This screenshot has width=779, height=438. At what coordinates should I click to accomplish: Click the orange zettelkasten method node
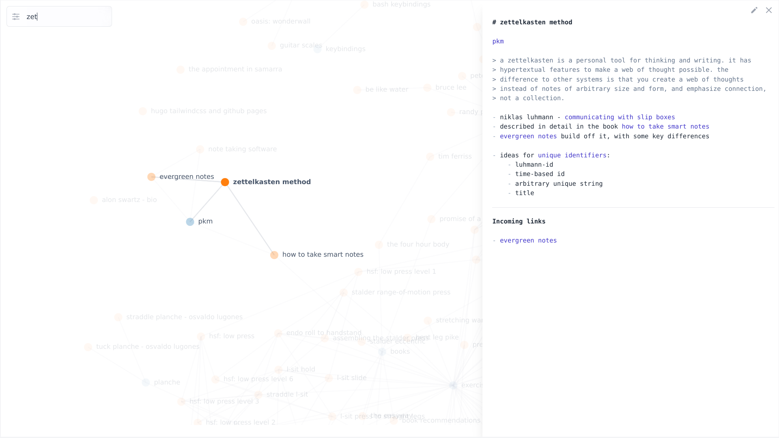coord(225,182)
